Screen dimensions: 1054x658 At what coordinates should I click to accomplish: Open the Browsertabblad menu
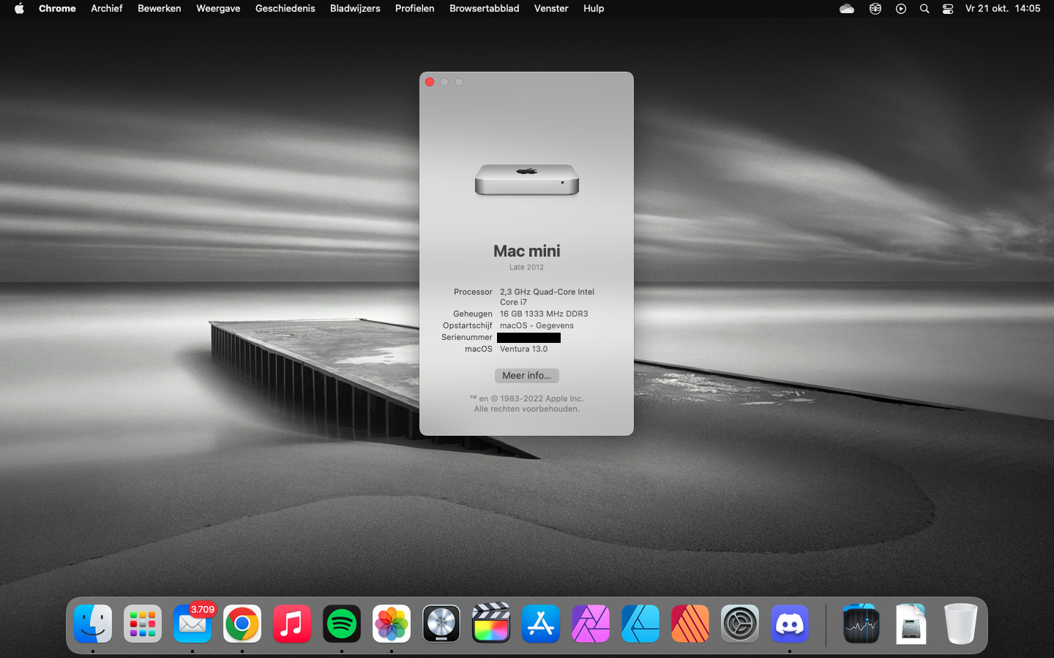(x=485, y=9)
